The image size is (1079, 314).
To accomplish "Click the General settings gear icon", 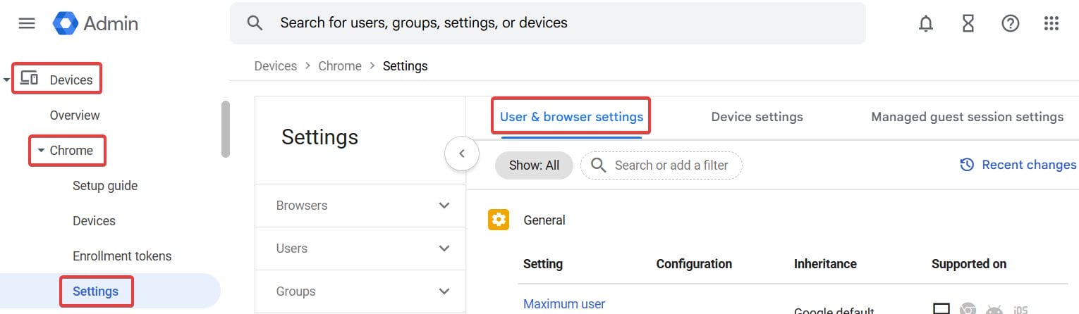I will 499,220.
